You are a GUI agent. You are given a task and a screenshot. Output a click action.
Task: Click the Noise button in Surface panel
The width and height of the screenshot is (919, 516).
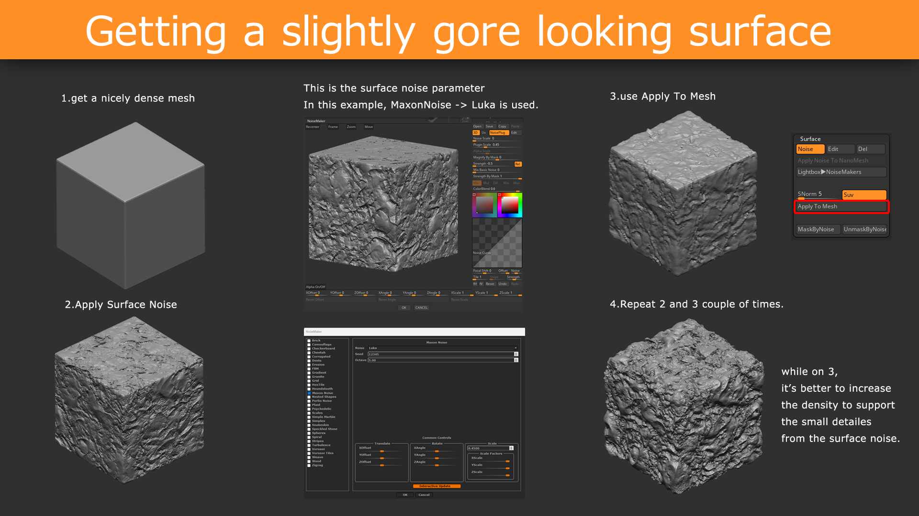pyautogui.click(x=809, y=149)
